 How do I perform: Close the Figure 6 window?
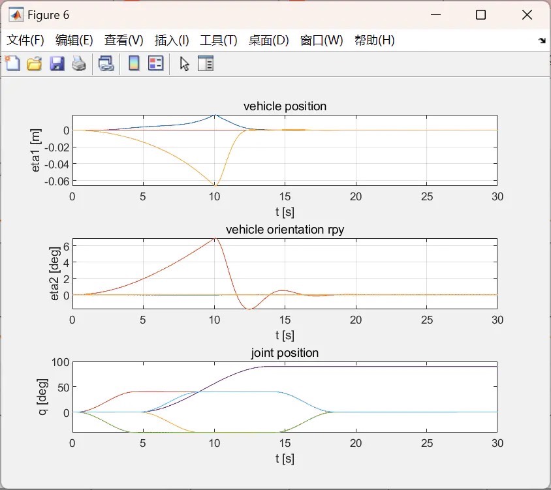527,15
